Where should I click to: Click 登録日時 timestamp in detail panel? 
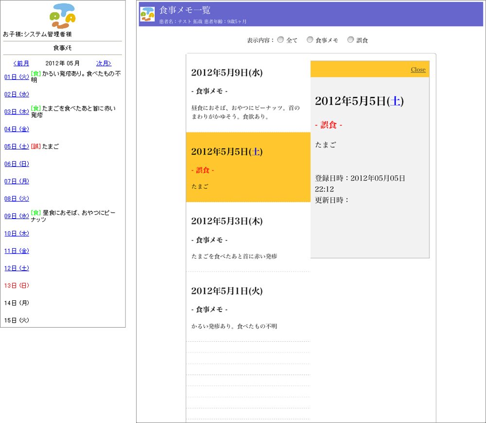360,184
